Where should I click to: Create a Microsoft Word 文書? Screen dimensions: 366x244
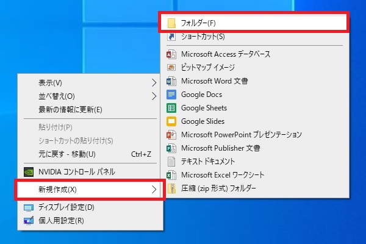[254, 81]
